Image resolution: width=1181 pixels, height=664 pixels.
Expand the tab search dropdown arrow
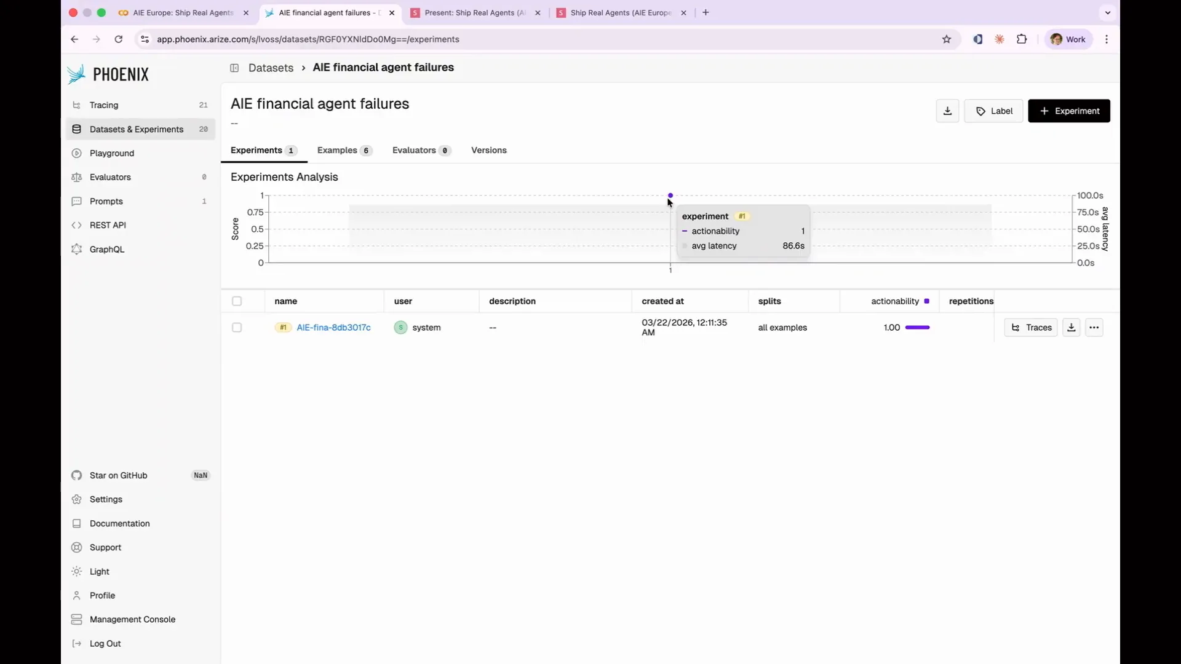point(1108,12)
